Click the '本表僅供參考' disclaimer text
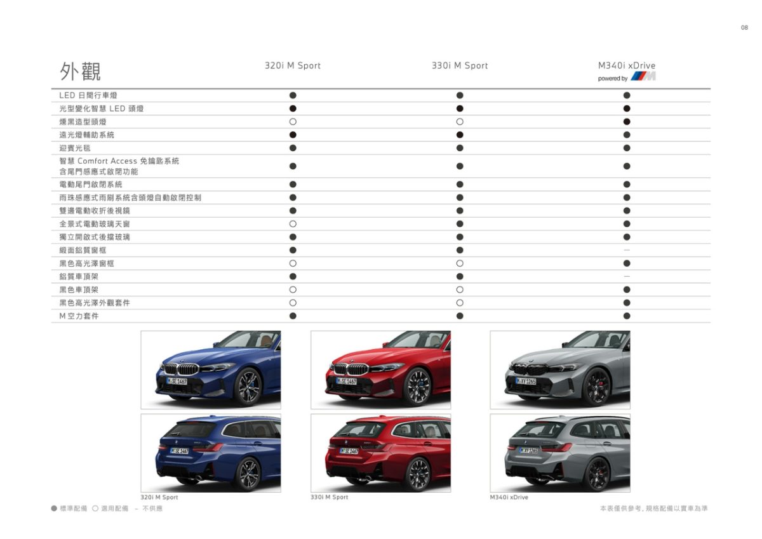This screenshot has width=762, height=539. coord(655,509)
